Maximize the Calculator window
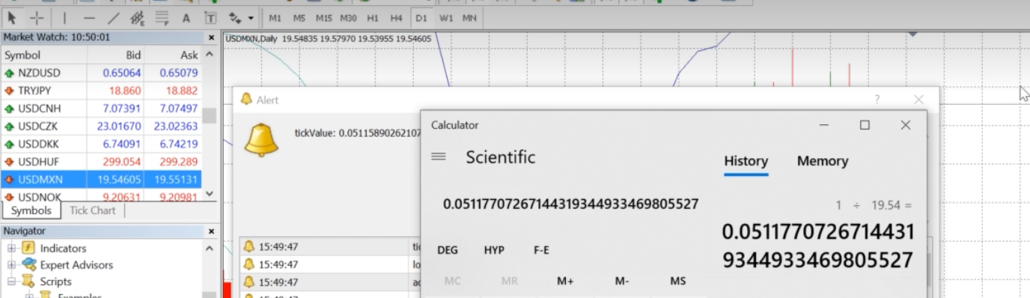The image size is (1030, 298). click(x=865, y=125)
